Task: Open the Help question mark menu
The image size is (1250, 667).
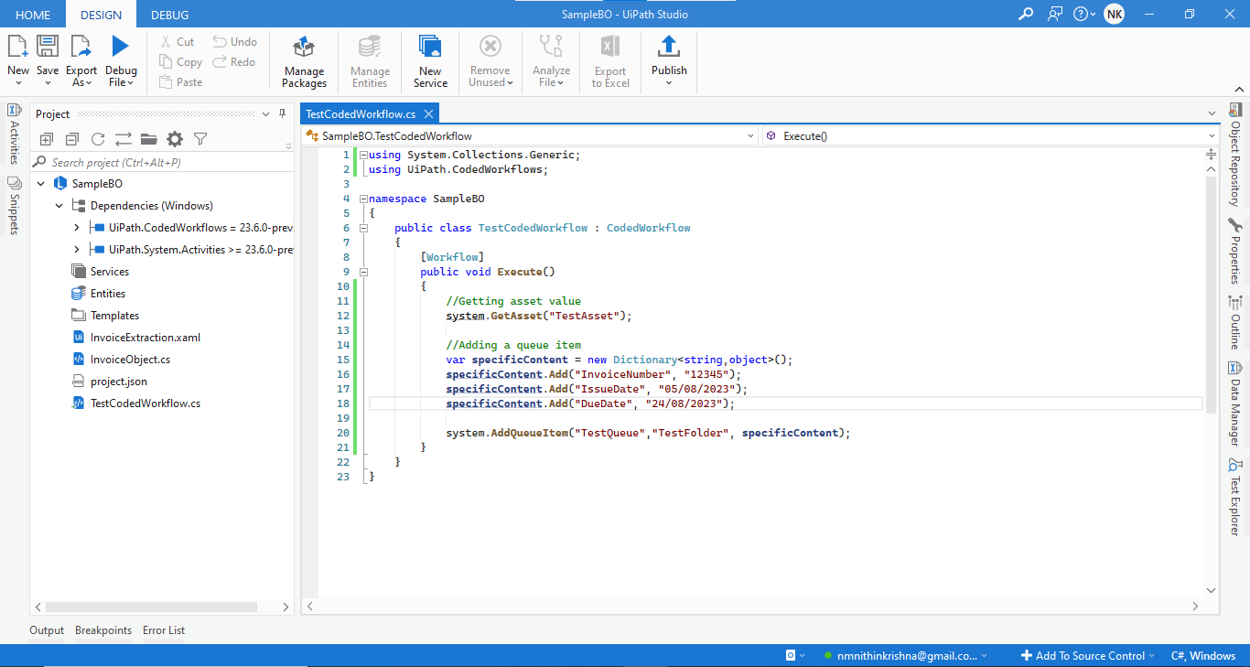Action: click(1084, 14)
